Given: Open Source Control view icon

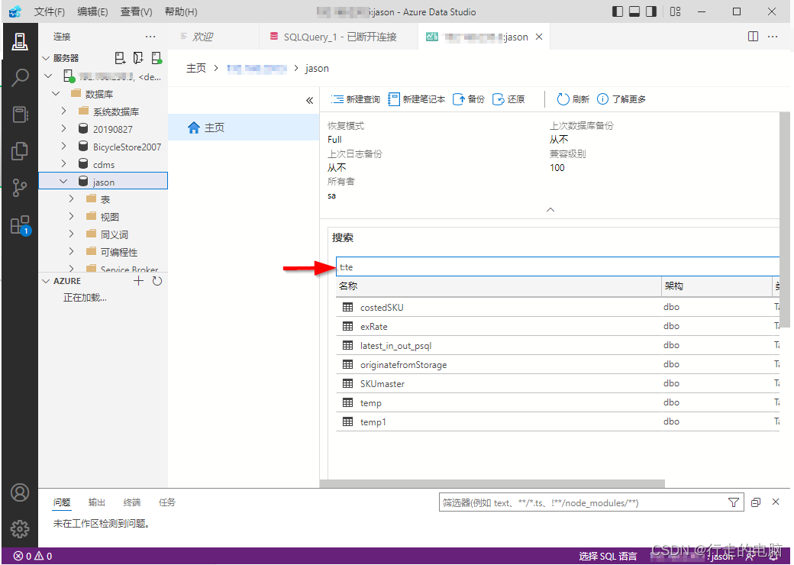Looking at the screenshot, I should click(20, 187).
